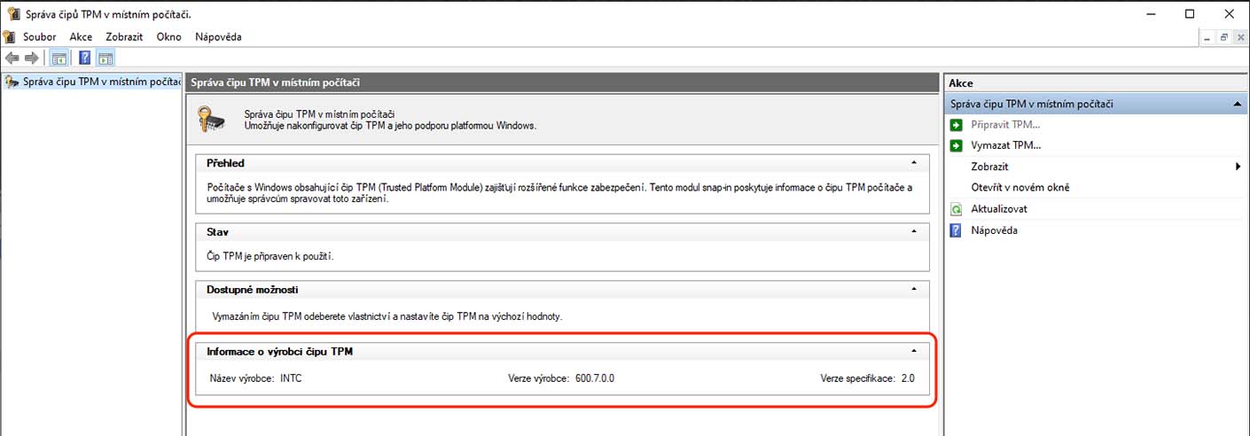Click the green arrow icon beside Vymazat TPM
This screenshot has width=1250, height=436.
[x=956, y=145]
